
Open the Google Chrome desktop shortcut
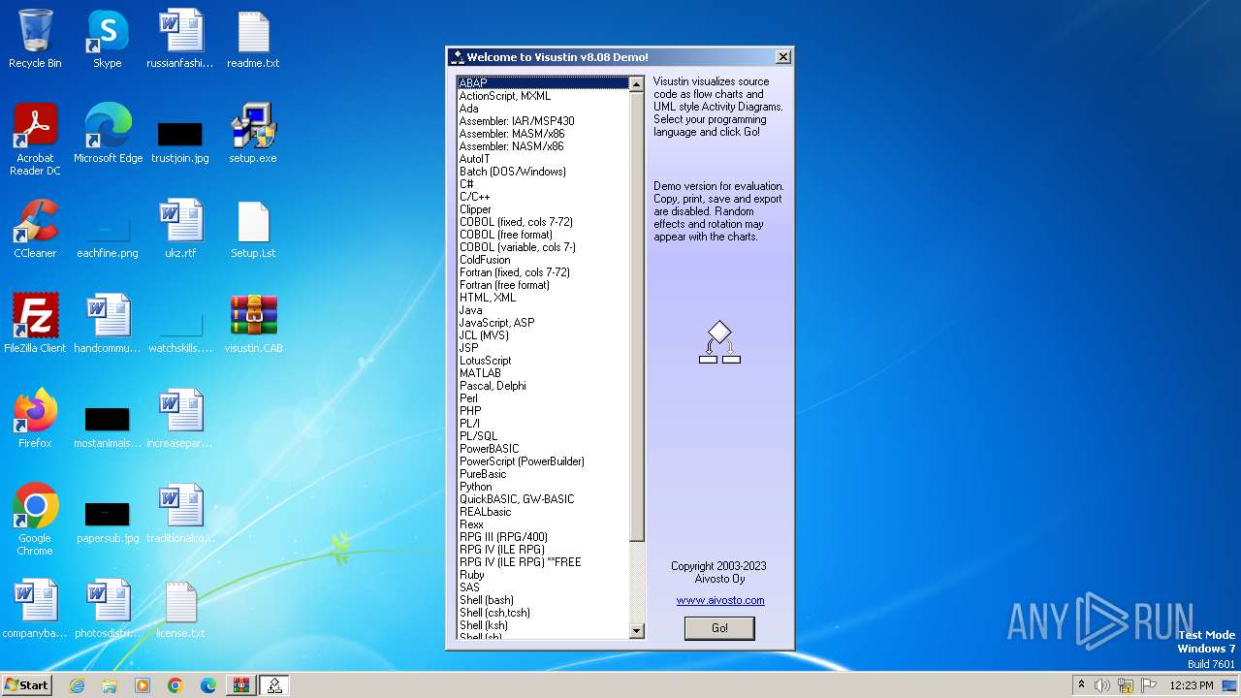pyautogui.click(x=35, y=520)
